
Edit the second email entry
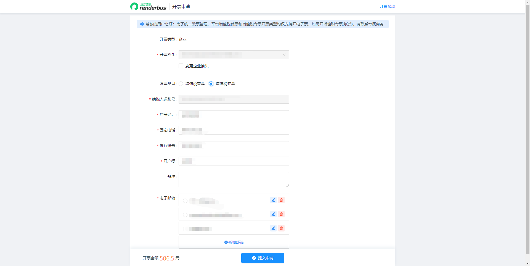pyautogui.click(x=273, y=214)
